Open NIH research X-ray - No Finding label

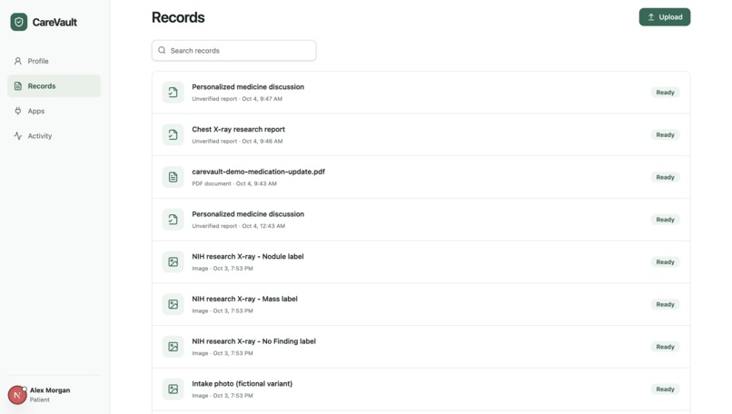(420, 347)
